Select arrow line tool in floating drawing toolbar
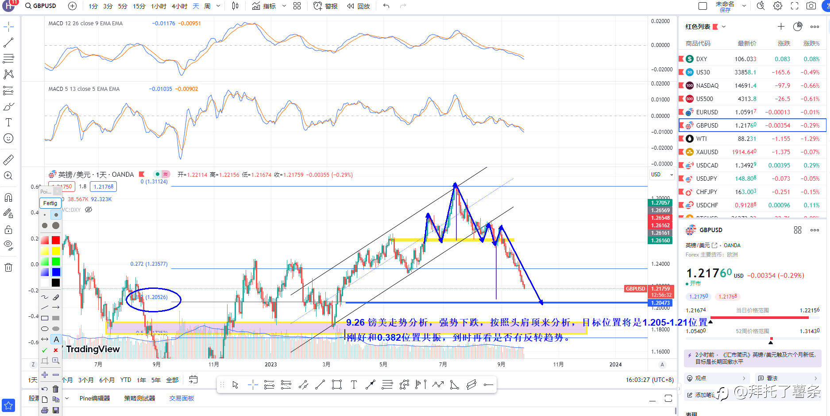Screen dimensions: 830x416 click(x=371, y=385)
